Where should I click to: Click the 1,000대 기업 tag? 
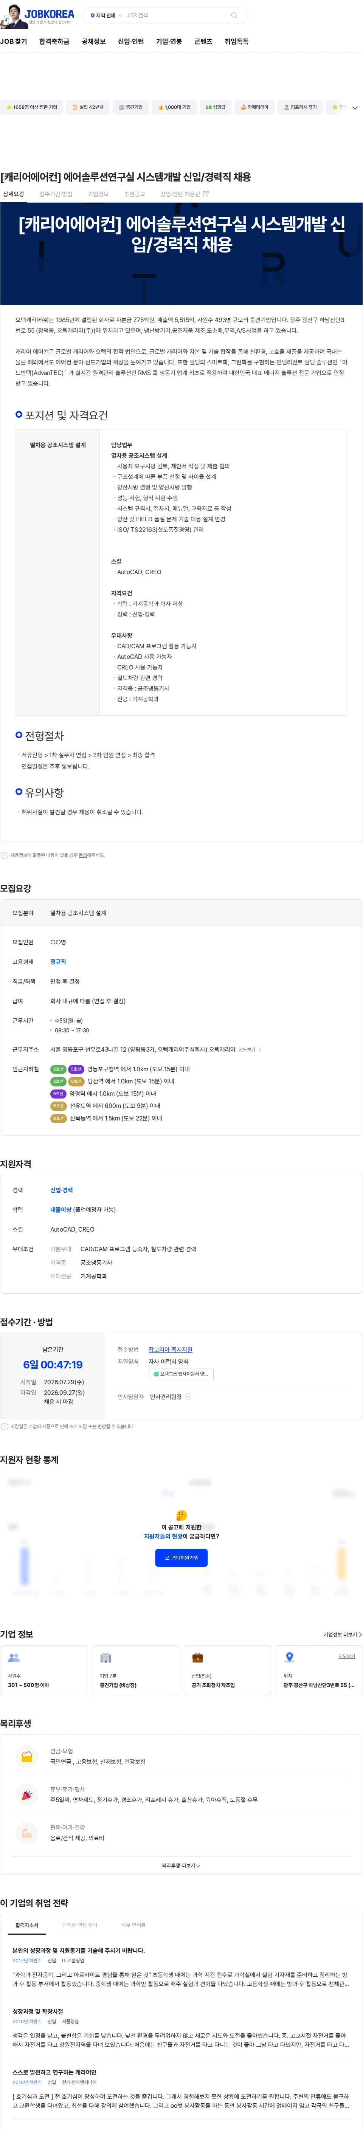pos(174,107)
